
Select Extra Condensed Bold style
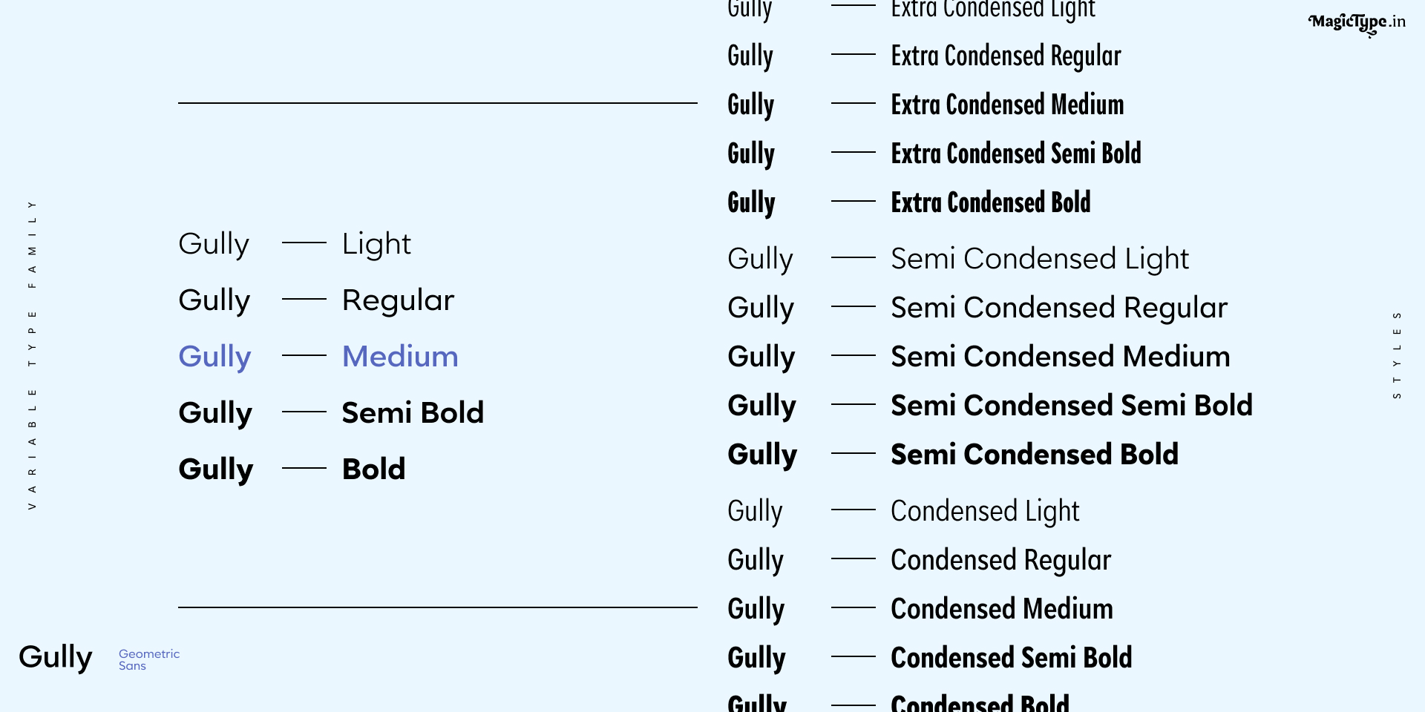click(991, 202)
